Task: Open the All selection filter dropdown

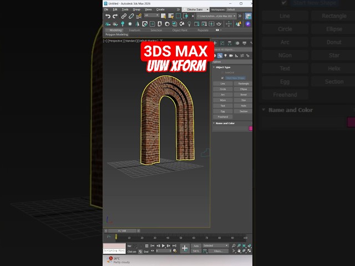Action: (151, 16)
